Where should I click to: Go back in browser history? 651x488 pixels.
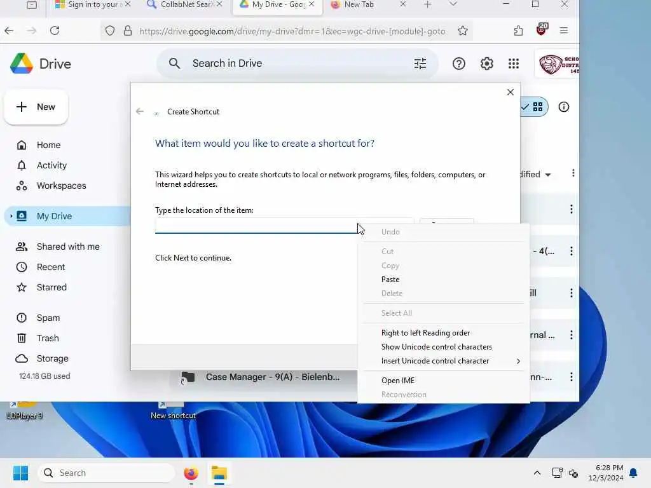tap(9, 30)
